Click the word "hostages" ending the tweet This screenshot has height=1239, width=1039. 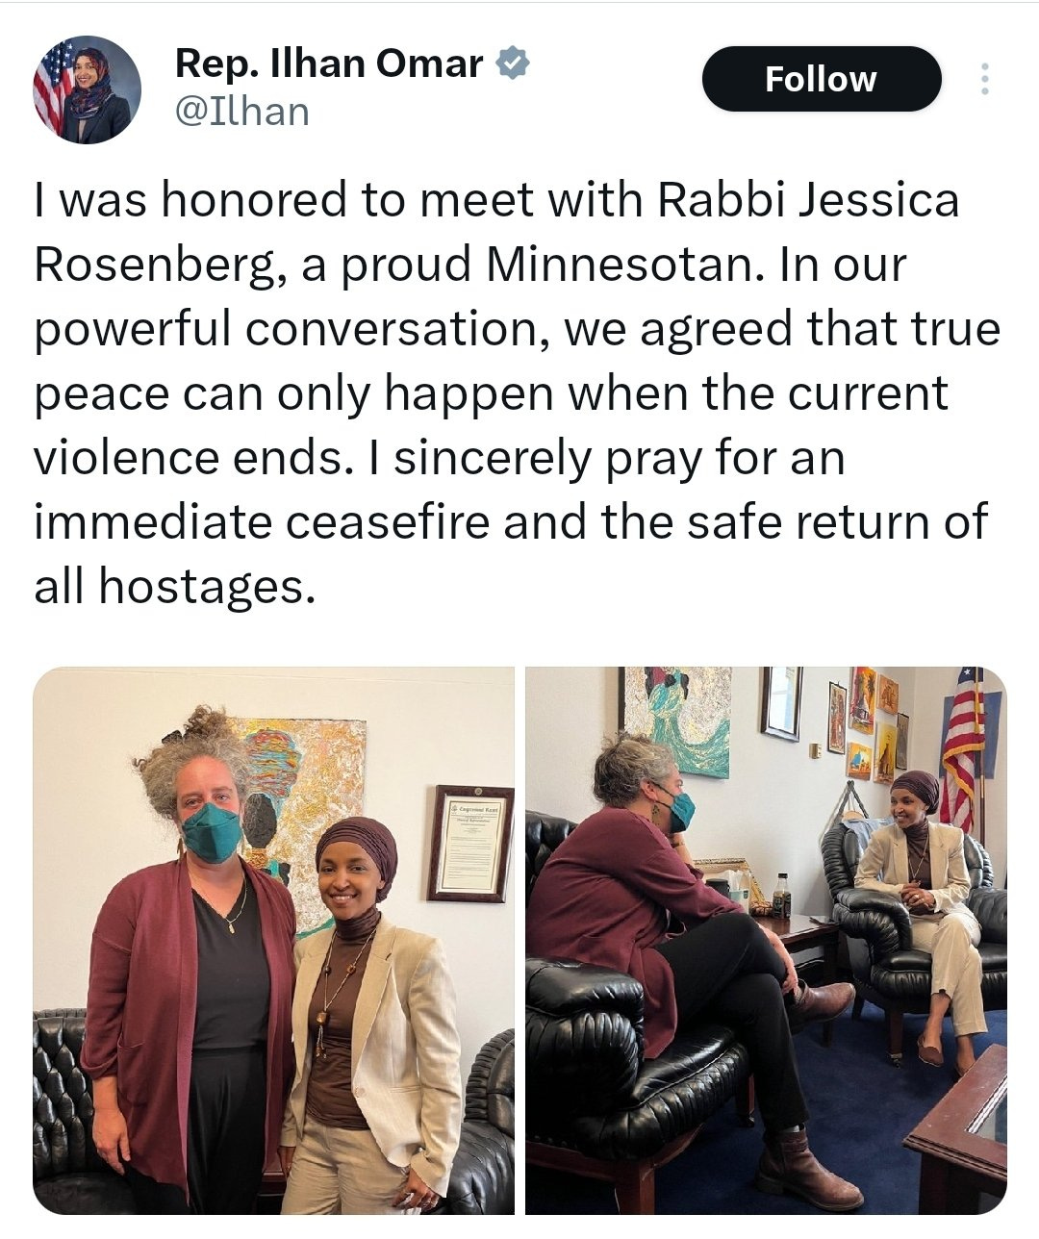[208, 588]
